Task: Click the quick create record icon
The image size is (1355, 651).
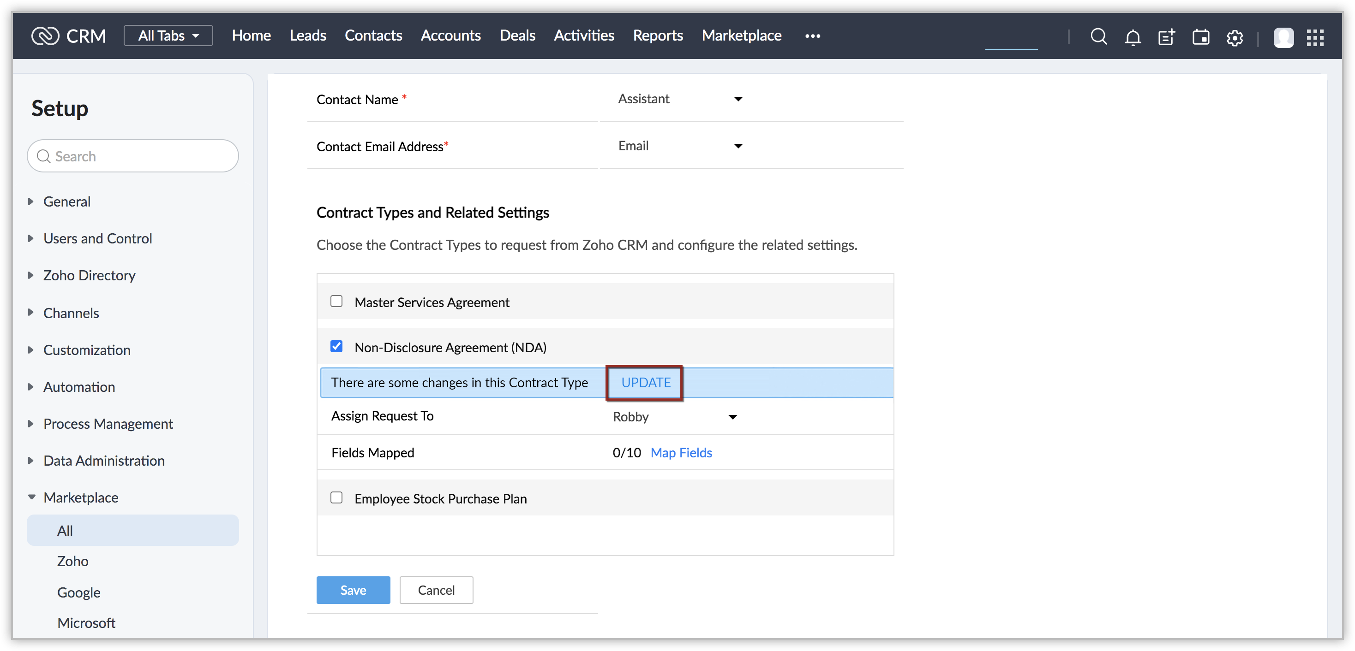Action: coord(1166,37)
